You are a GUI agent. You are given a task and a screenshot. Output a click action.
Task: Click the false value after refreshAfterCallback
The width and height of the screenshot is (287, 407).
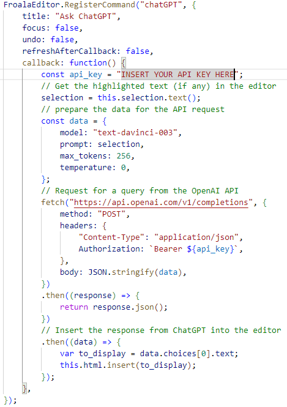138,51
